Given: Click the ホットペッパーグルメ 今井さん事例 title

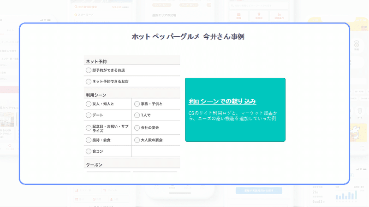Looking at the screenshot, I should pyautogui.click(x=188, y=37).
